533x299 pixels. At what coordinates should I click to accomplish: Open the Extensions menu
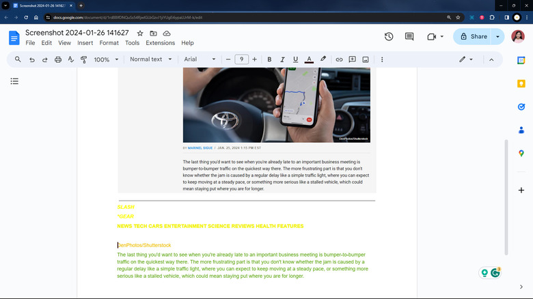pyautogui.click(x=160, y=43)
